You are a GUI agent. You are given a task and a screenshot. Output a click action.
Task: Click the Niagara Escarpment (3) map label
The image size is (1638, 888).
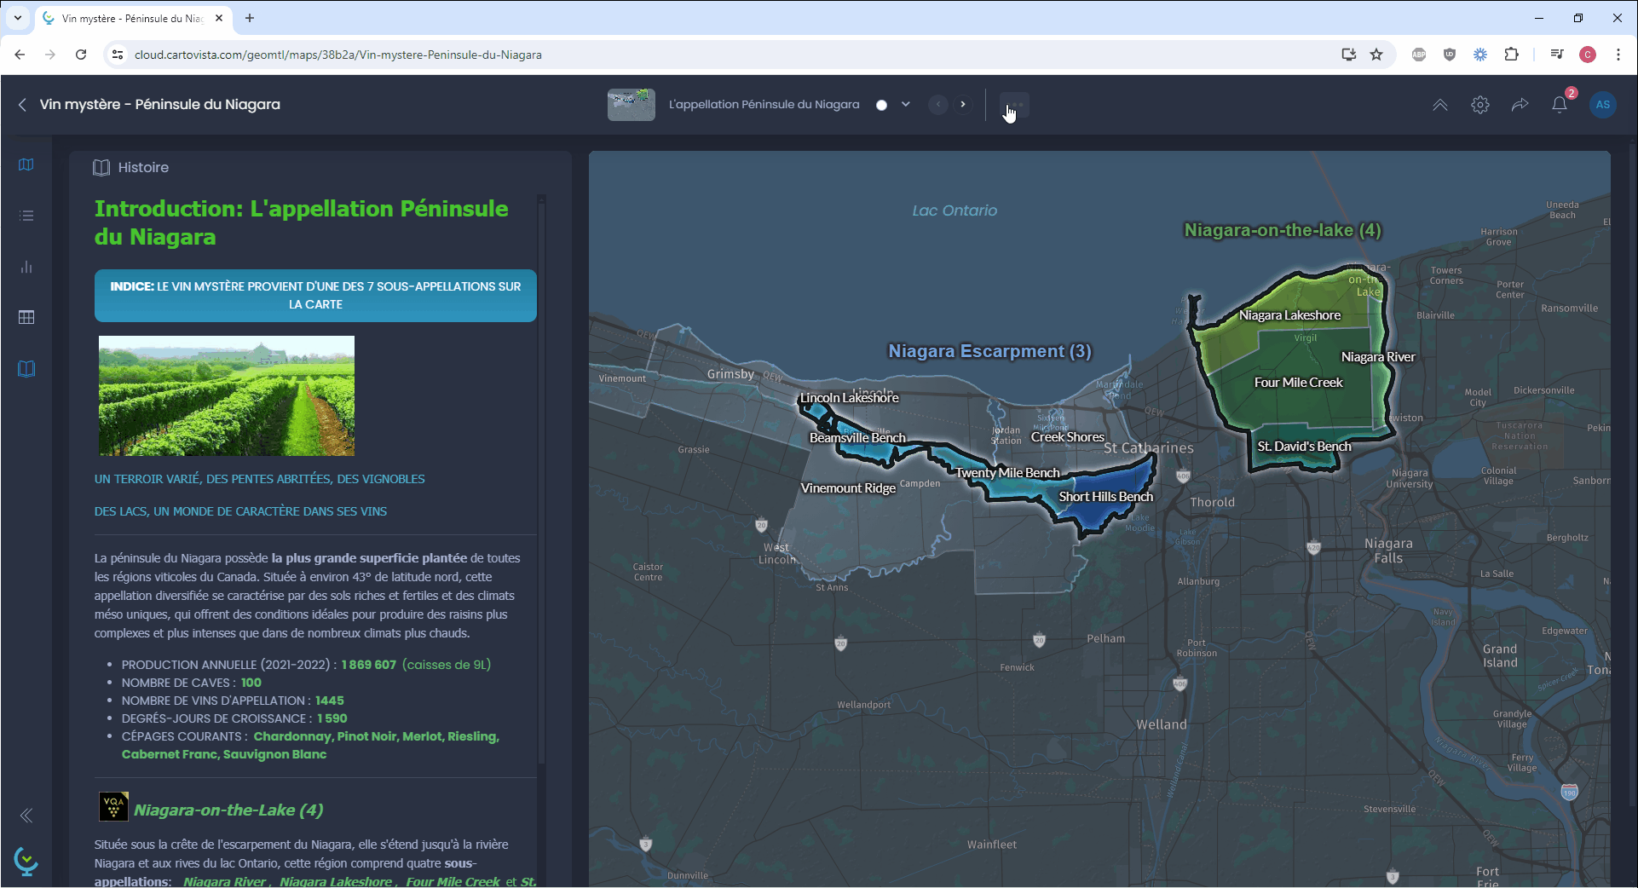pyautogui.click(x=989, y=351)
